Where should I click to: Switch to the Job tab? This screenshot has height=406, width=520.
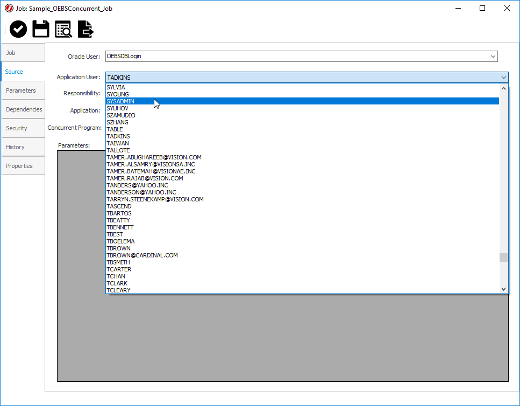click(x=23, y=52)
